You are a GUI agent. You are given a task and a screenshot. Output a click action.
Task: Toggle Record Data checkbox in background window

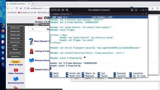[109, 78]
